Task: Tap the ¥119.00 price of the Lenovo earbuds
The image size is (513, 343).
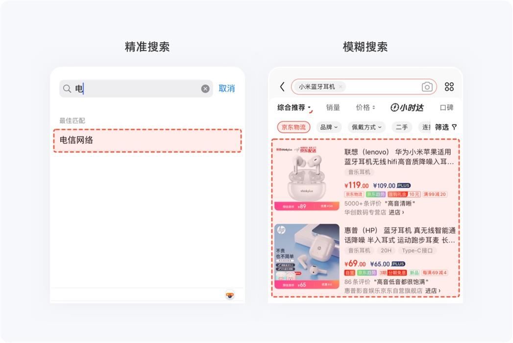Action: click(357, 186)
